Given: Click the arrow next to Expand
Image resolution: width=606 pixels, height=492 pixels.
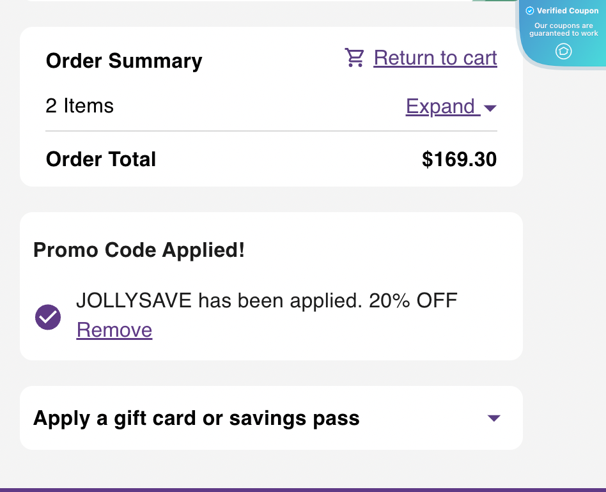Looking at the screenshot, I should (x=490, y=108).
